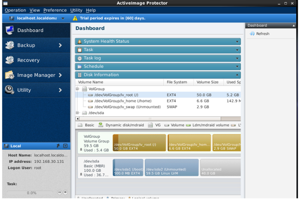301x200 pixels.
Task: Click the lv_swap volume icon
Action: click(91, 107)
